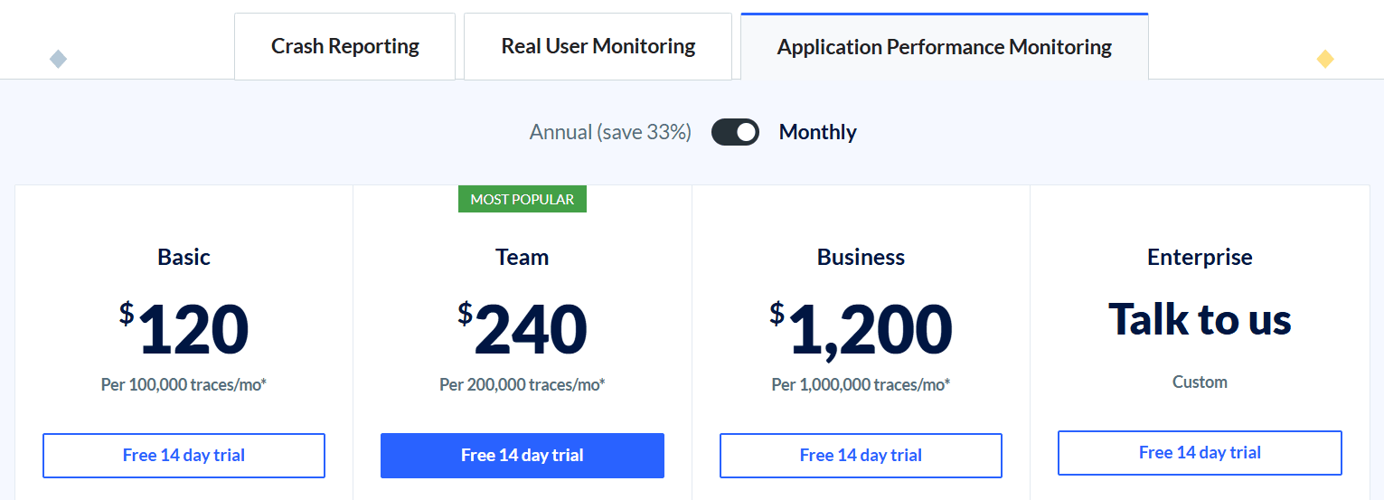Open the Real User Monitoring tab
This screenshot has width=1384, height=500.
pos(598,46)
